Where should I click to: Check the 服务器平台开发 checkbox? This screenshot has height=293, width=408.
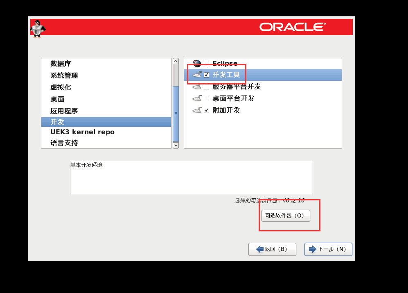point(207,87)
